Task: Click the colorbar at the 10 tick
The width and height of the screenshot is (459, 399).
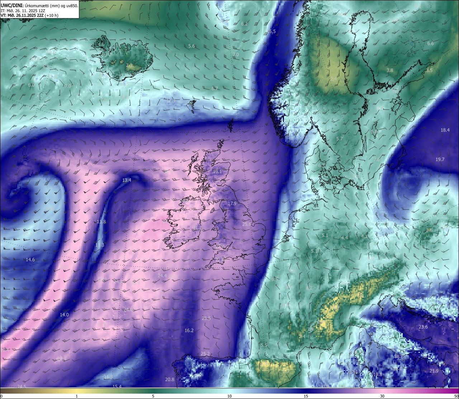Action: point(229,391)
